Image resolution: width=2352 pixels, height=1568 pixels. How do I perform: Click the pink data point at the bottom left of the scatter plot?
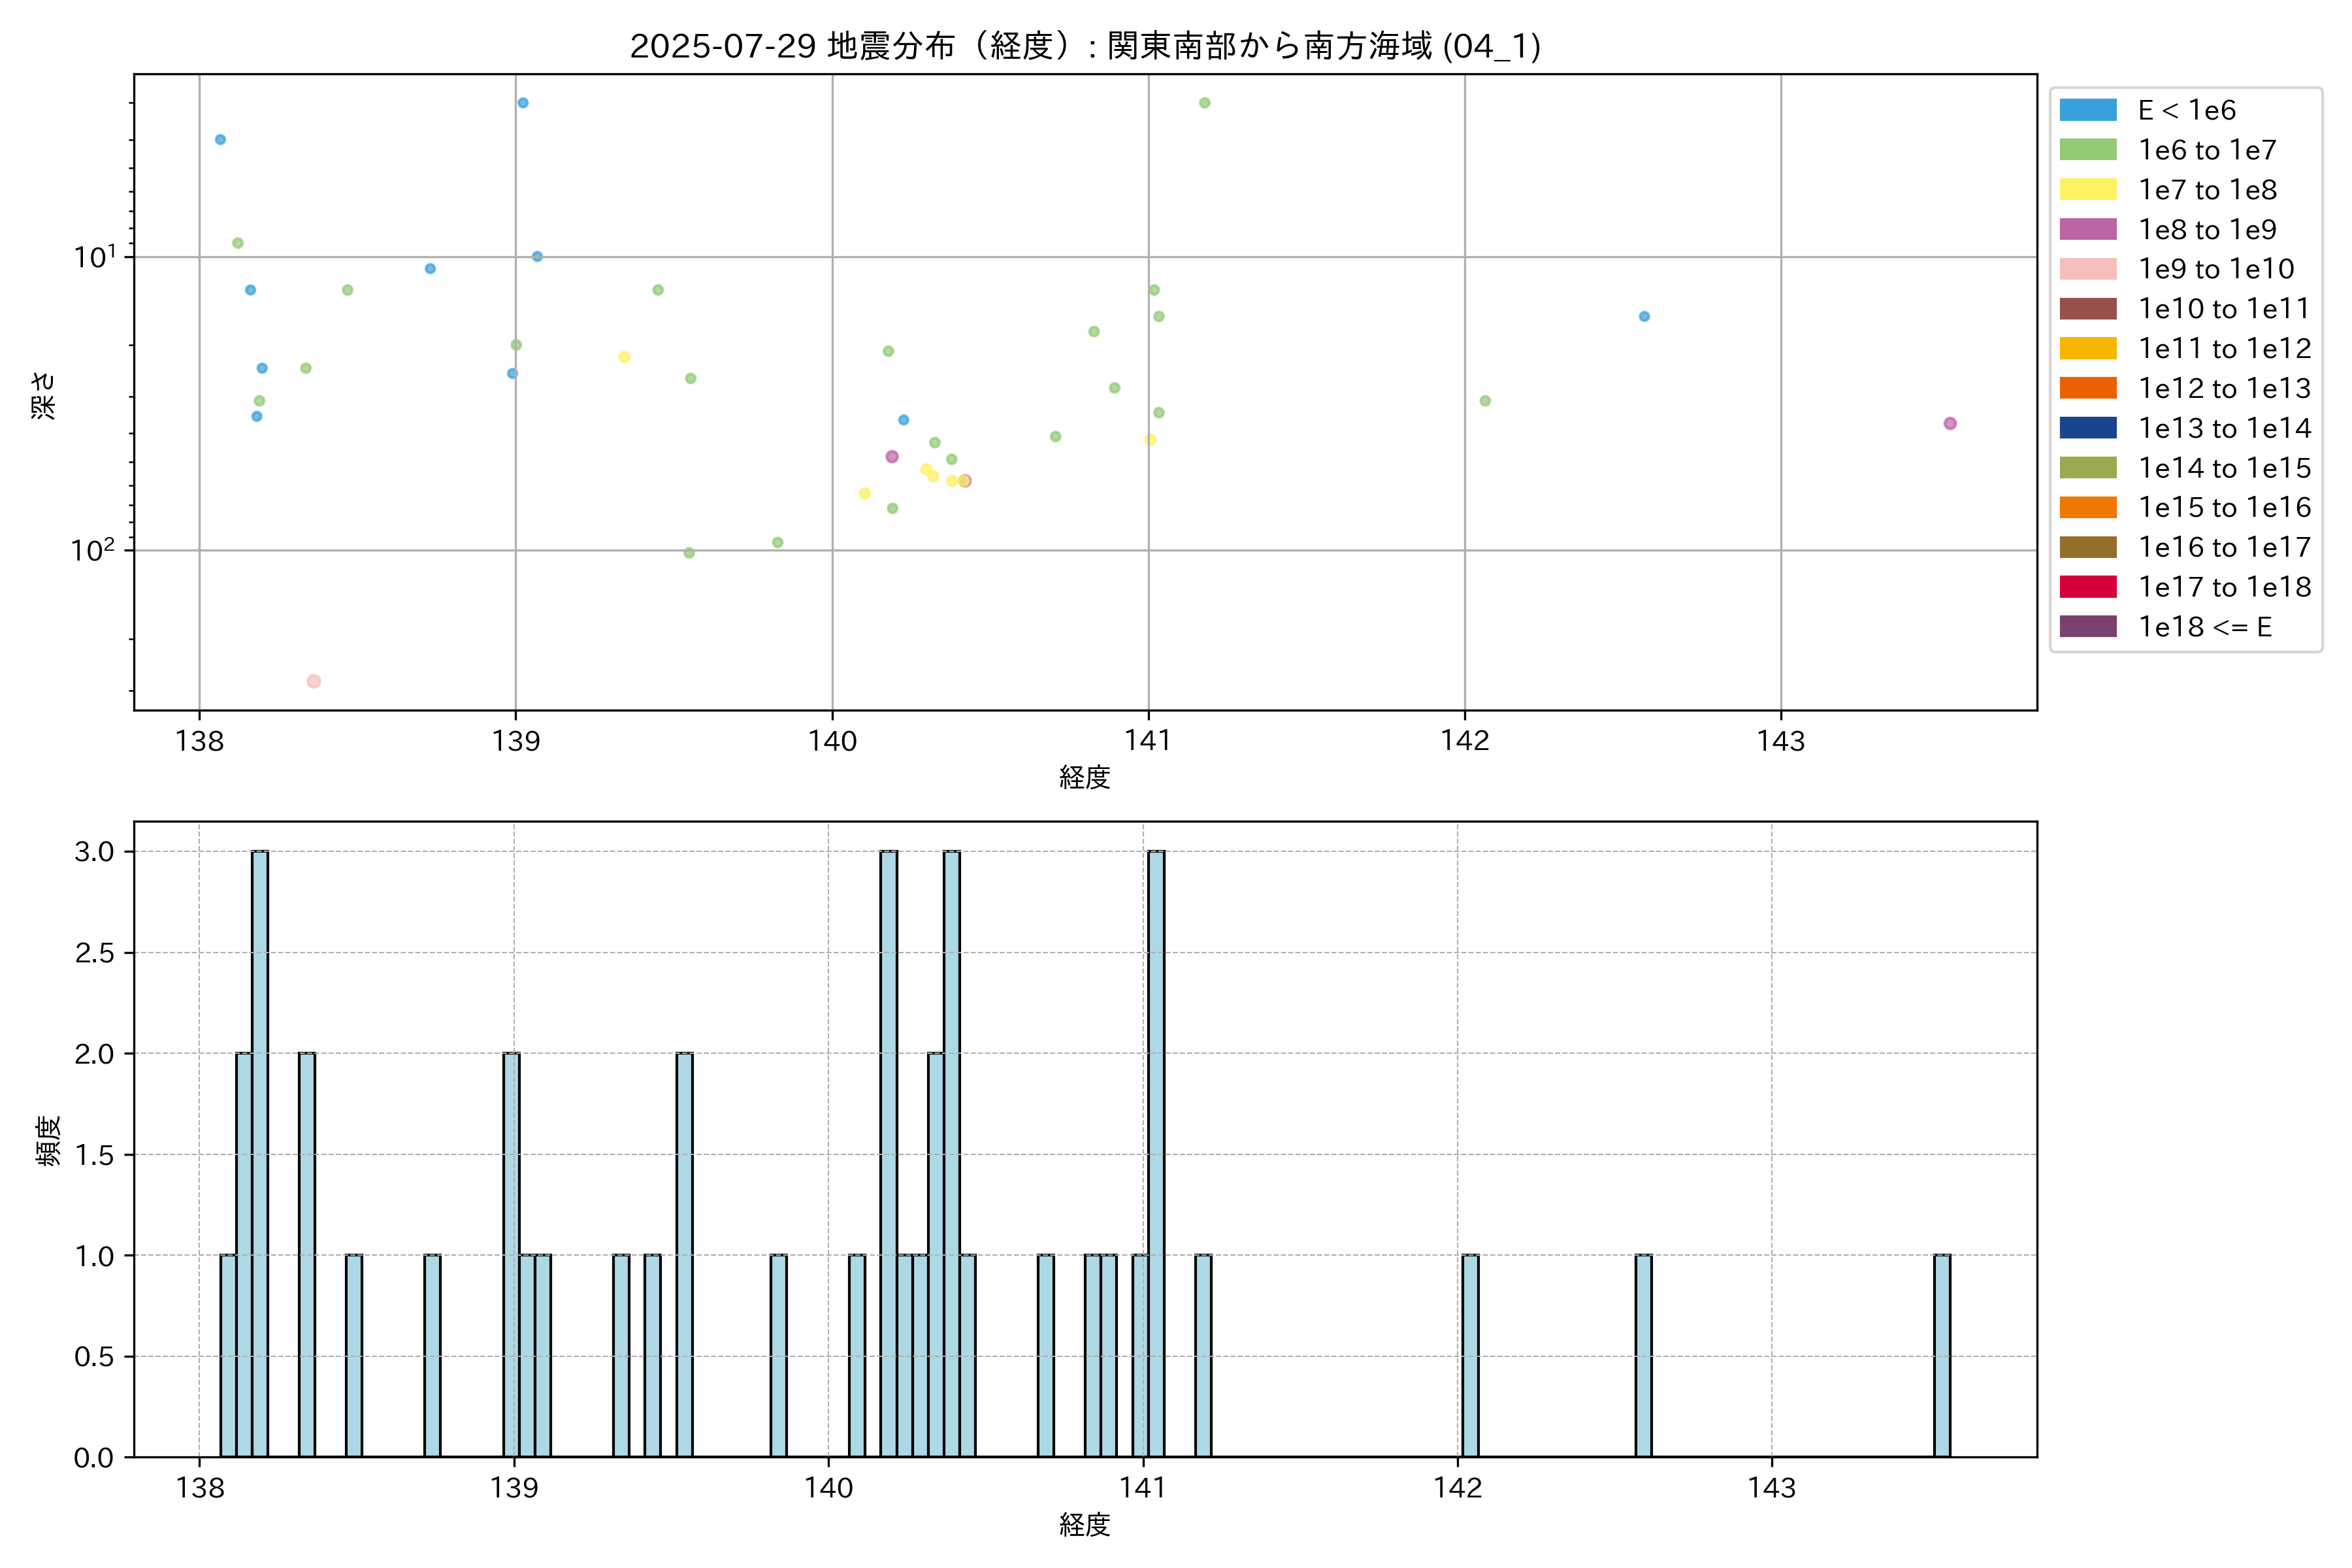[x=313, y=681]
